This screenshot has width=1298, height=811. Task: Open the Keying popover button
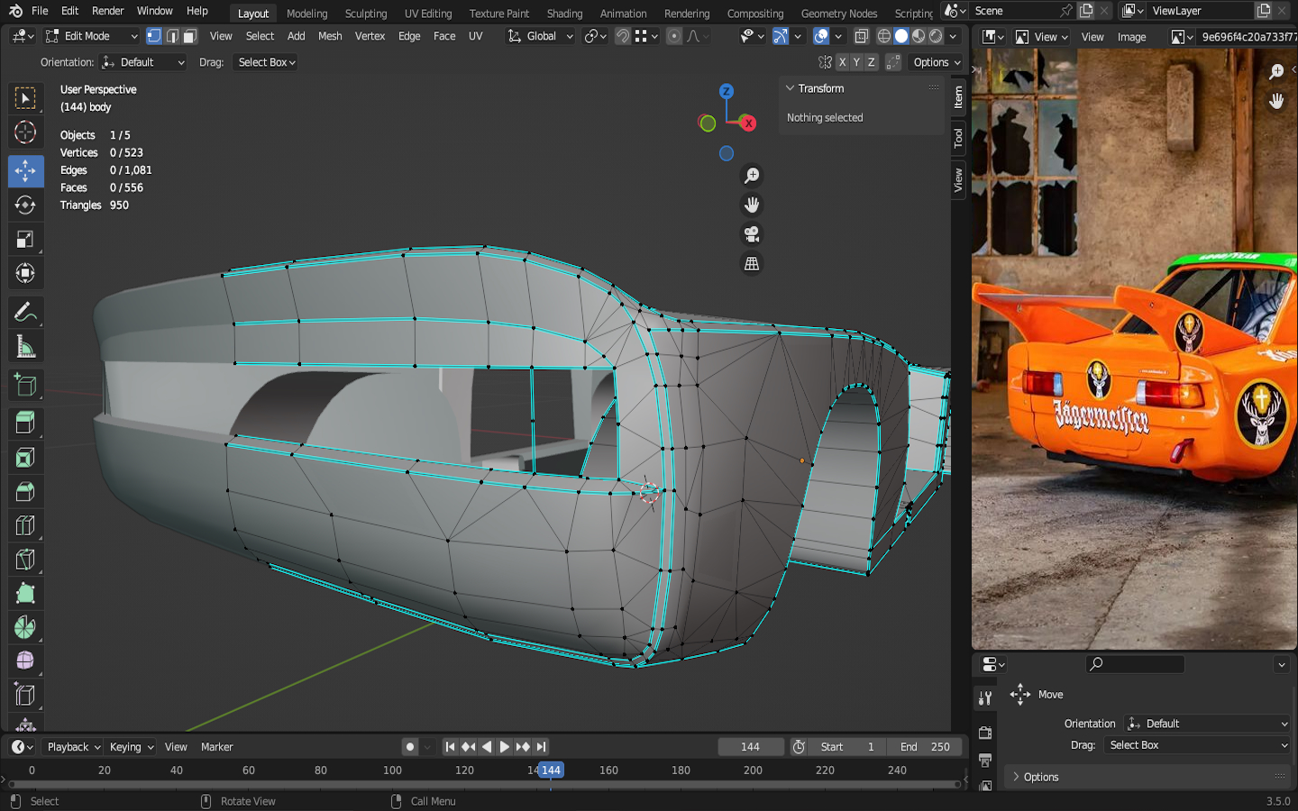click(131, 747)
